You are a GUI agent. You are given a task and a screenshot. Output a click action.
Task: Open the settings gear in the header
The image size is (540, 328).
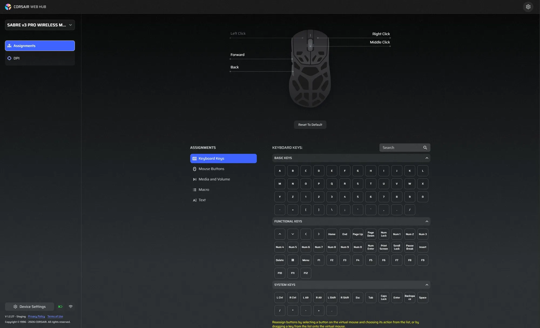(528, 7)
